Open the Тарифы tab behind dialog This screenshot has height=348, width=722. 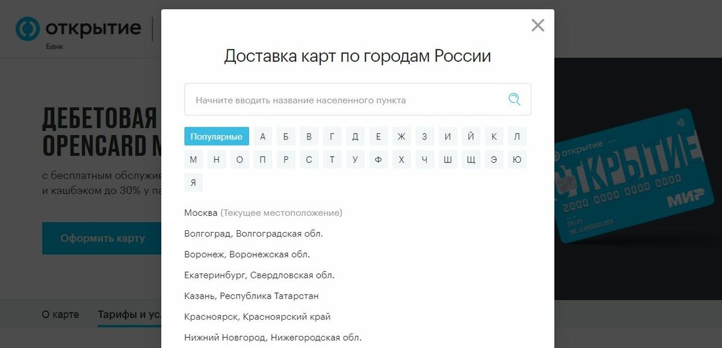pos(129,314)
